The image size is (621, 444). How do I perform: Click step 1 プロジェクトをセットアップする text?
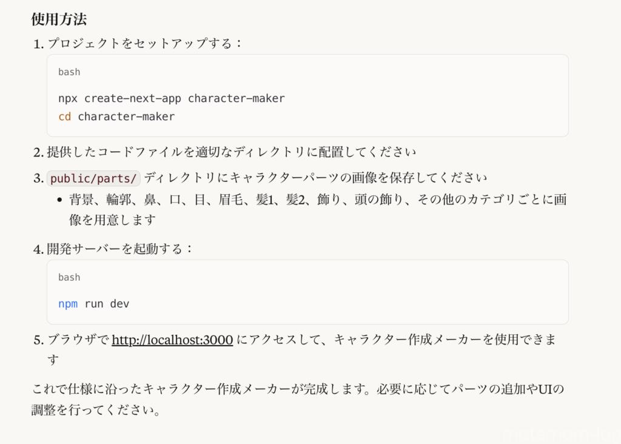(144, 43)
